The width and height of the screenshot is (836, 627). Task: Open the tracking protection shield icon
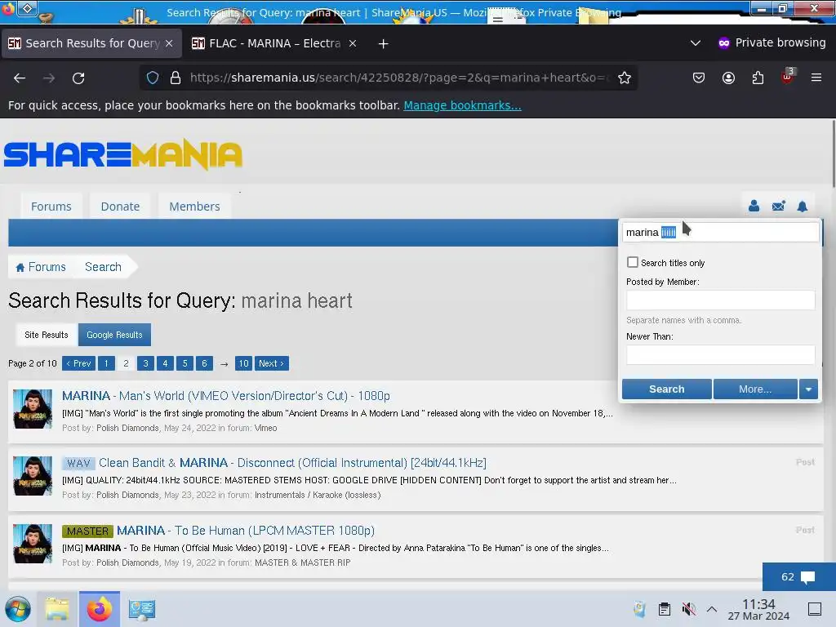click(153, 78)
